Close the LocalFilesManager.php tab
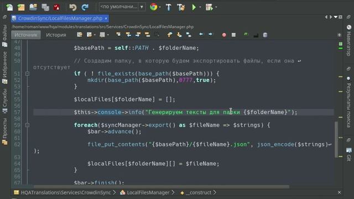The height and width of the screenshot is (199, 354). tap(106, 18)
